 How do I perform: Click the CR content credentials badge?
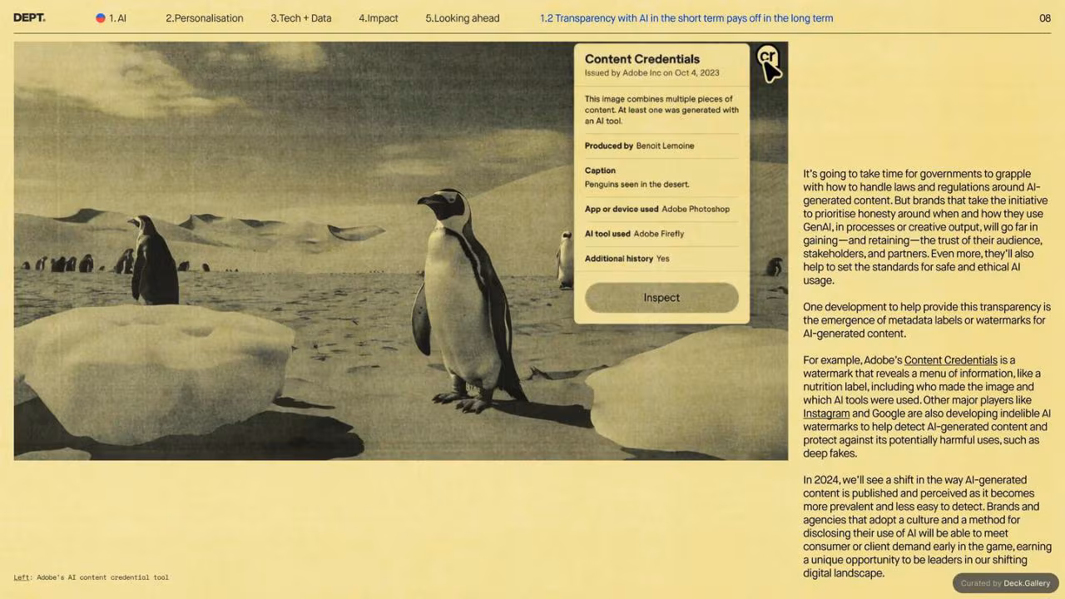766,57
